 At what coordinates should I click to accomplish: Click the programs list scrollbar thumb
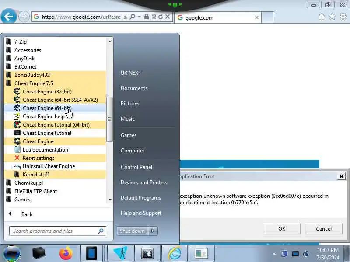tap(109, 119)
